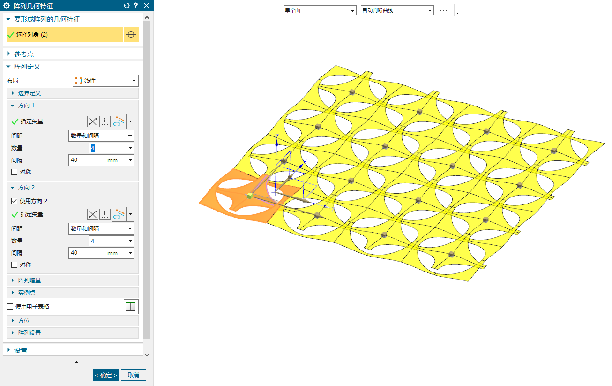Expand the 实例点 group

[13, 293]
